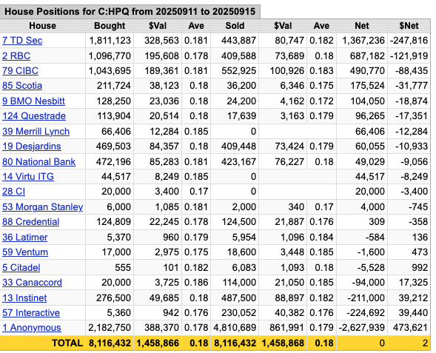Click the $Net column header
Image resolution: width=436 pixels, height=353 pixels.
pos(409,26)
